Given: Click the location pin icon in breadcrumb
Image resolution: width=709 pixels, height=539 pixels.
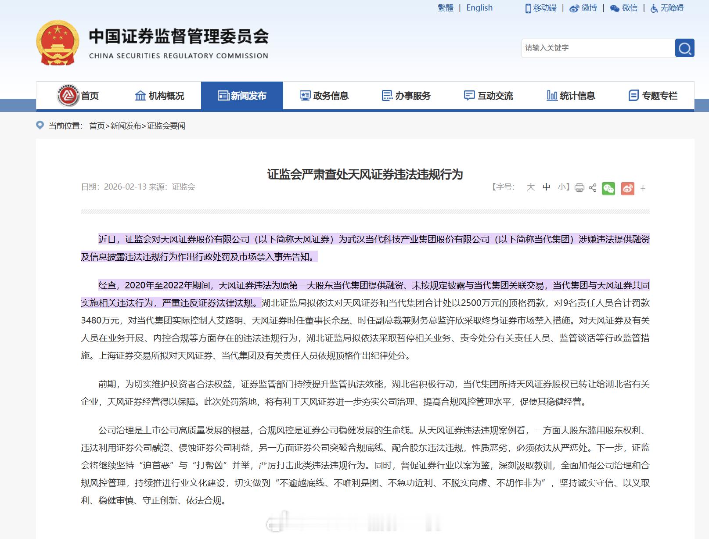Looking at the screenshot, I should coord(40,126).
